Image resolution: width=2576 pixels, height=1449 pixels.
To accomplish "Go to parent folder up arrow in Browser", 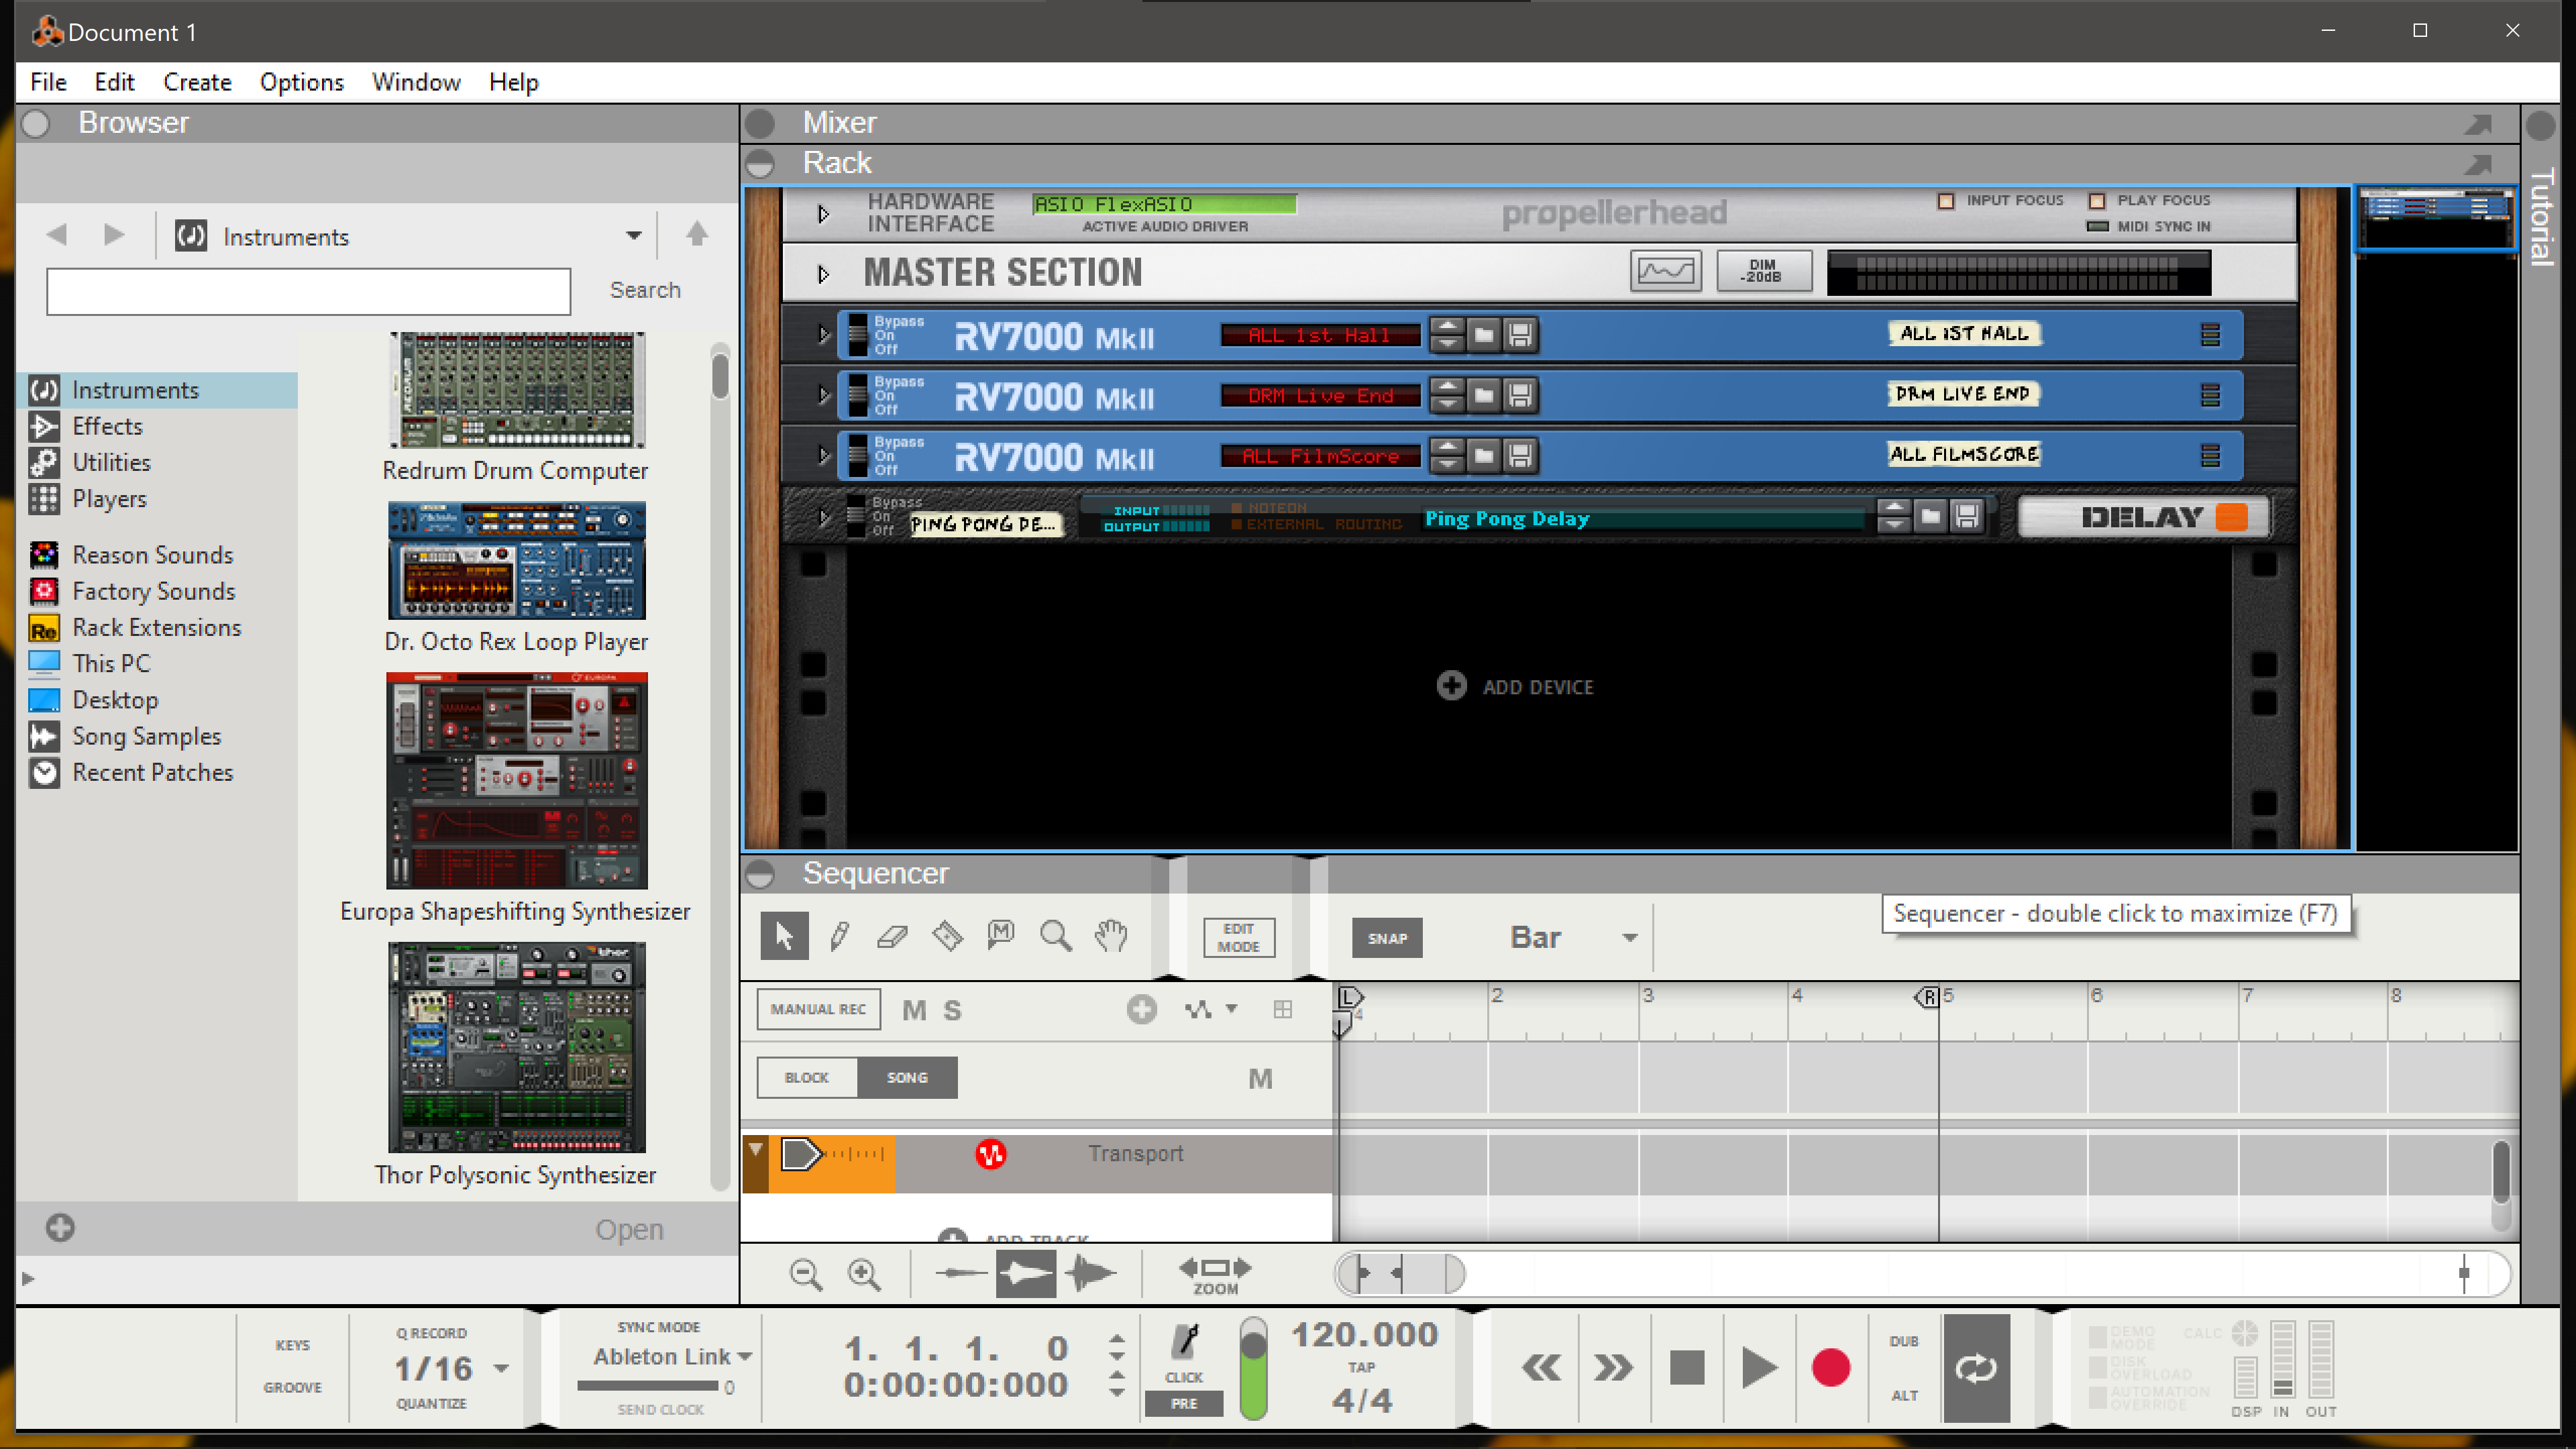I will (697, 234).
